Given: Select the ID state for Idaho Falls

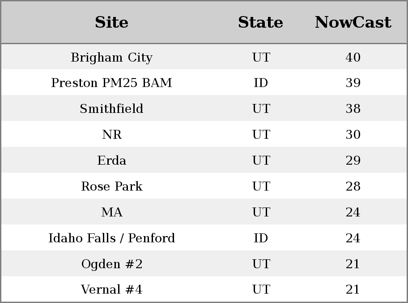Looking at the screenshot, I should 261,238.
